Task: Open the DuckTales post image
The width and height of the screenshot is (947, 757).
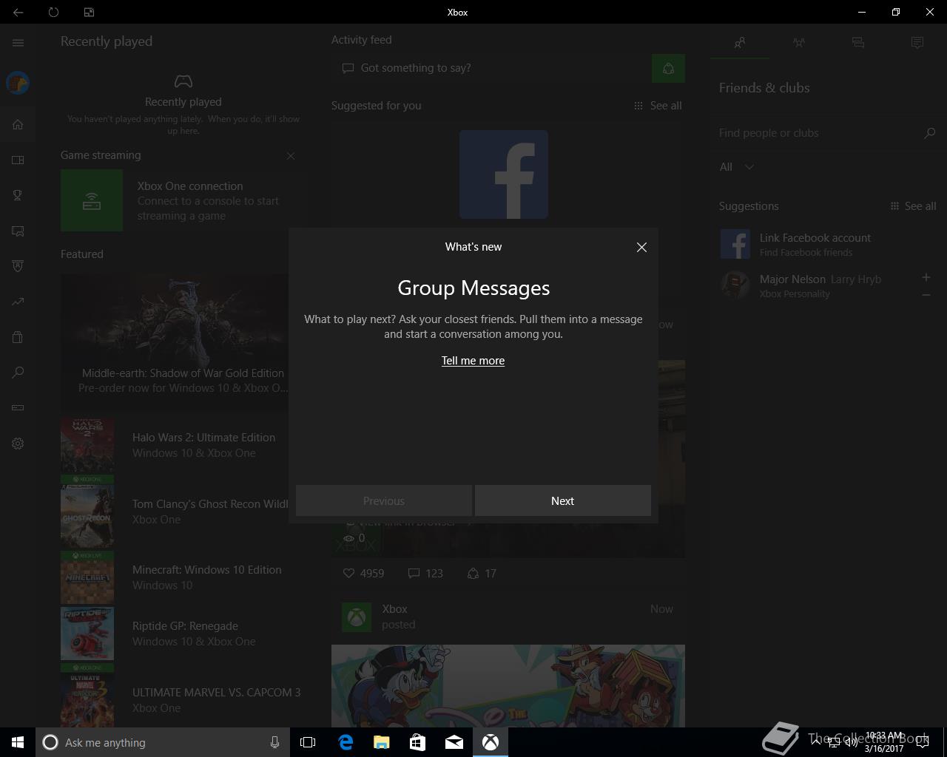Action: [x=508, y=686]
